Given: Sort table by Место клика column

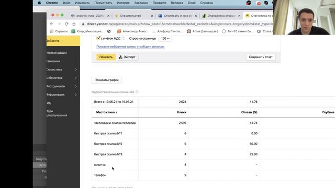Looking at the screenshot, I should [107, 112].
